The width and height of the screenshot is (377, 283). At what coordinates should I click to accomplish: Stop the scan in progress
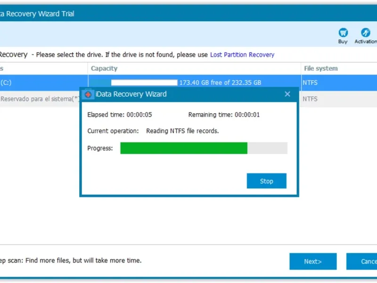pyautogui.click(x=266, y=181)
